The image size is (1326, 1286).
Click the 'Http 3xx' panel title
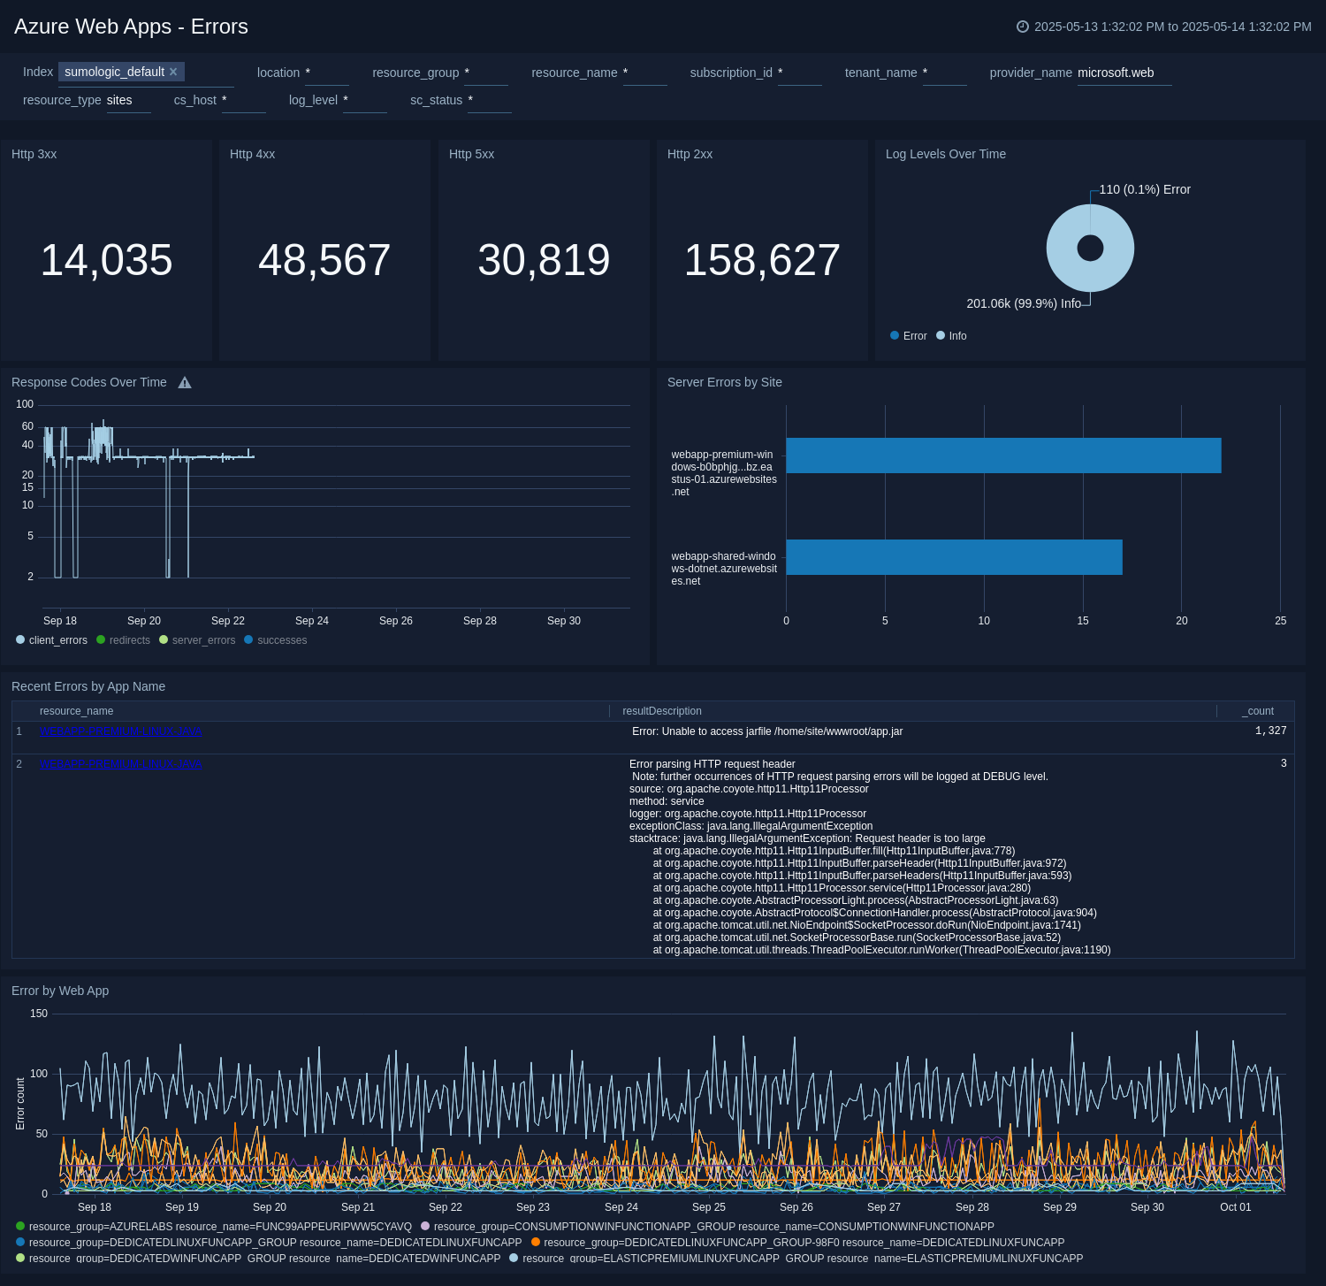[x=34, y=154]
